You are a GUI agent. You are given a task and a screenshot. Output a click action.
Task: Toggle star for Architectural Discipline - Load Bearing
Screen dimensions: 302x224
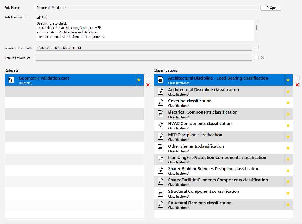pyautogui.click(x=288, y=80)
